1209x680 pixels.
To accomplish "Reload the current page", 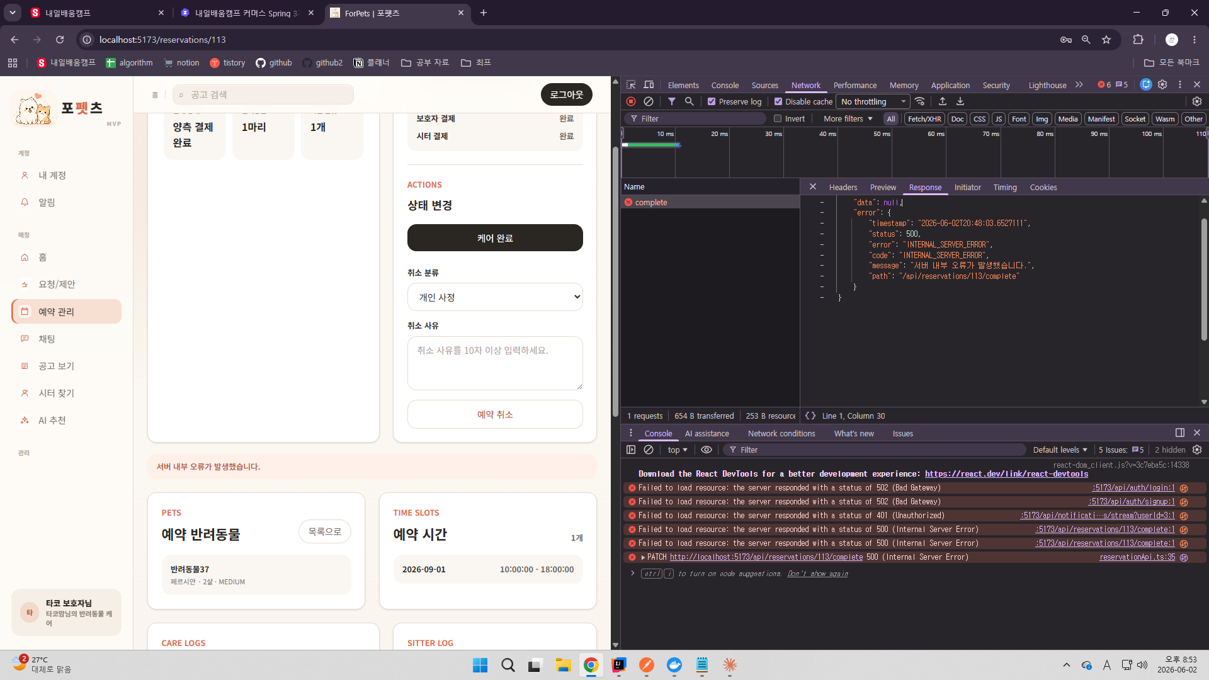I will (60, 40).
